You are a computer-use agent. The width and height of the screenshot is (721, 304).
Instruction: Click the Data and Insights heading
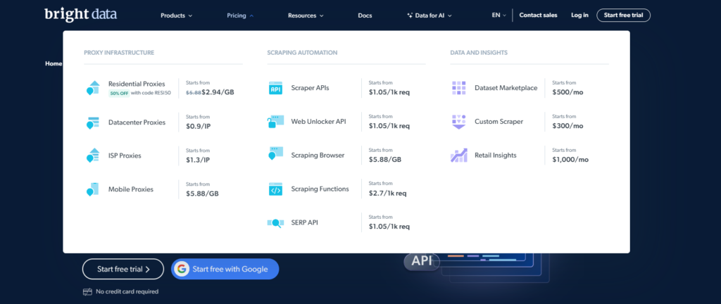479,53
